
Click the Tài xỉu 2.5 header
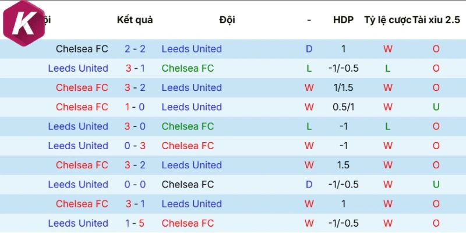click(x=436, y=20)
